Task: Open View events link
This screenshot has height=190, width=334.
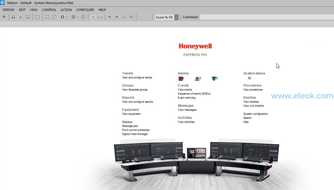Action: coord(185,90)
